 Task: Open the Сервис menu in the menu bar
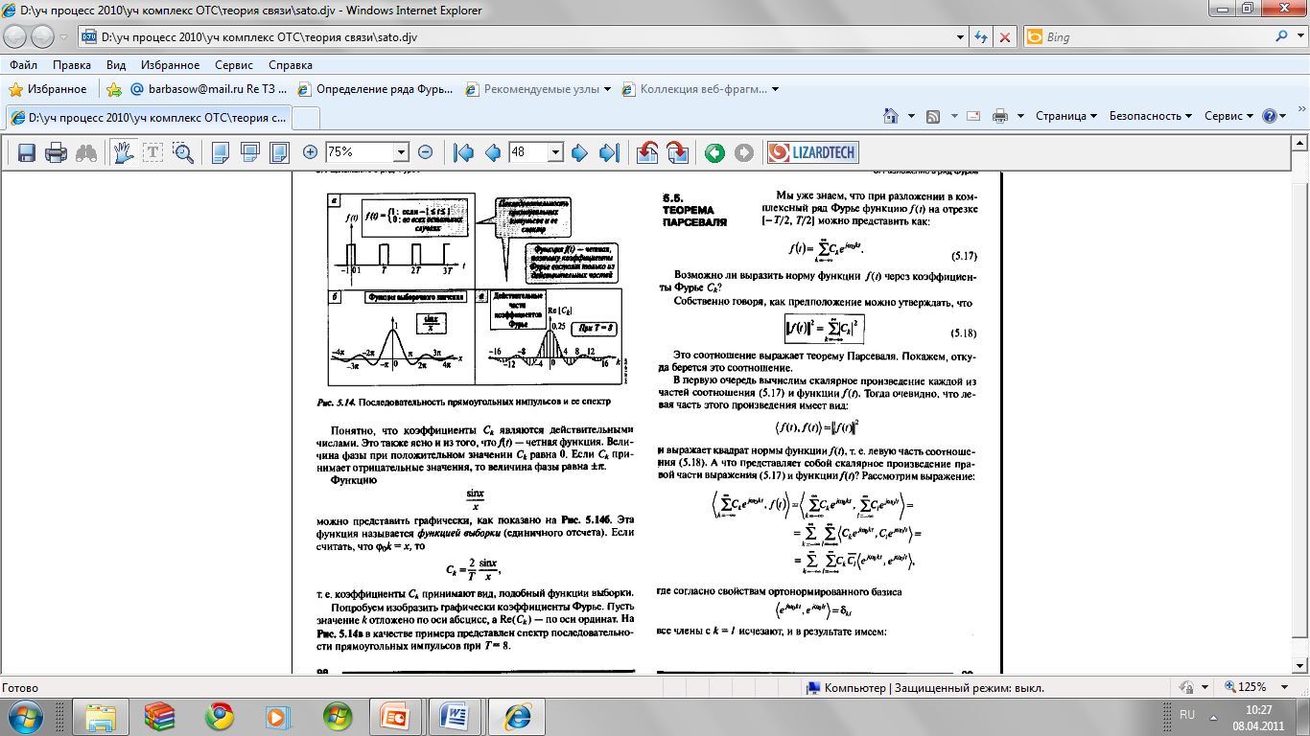pyautogui.click(x=235, y=65)
